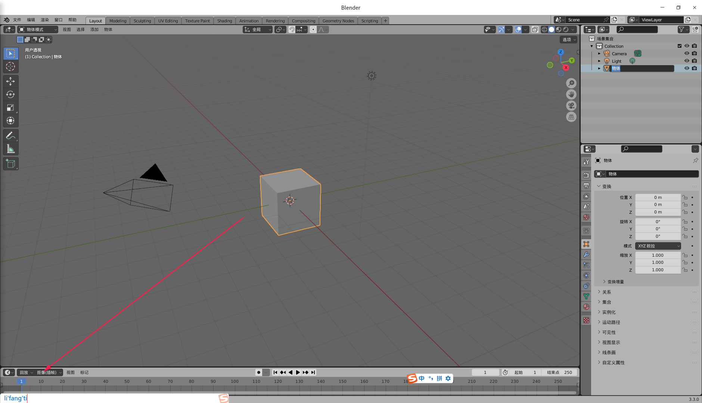Viewport: 702px width, 403px height.
Task: Select the Measure tool
Action: (10, 148)
